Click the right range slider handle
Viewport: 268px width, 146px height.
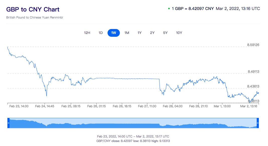(x=258, y=123)
